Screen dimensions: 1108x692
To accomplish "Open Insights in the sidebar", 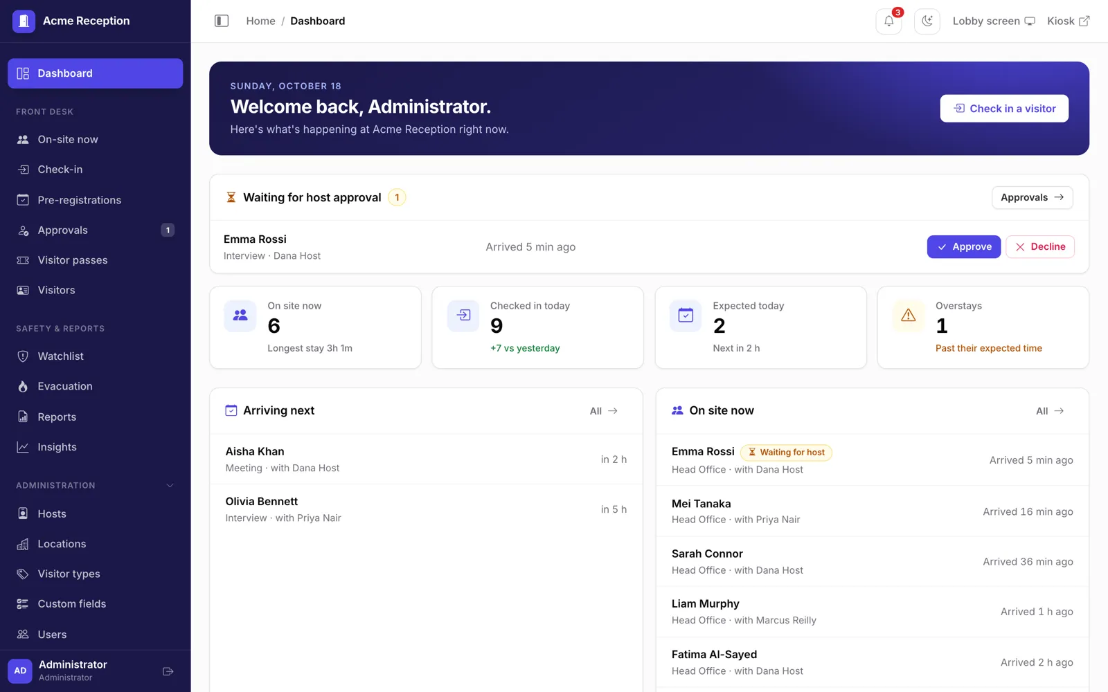I will [x=96, y=447].
